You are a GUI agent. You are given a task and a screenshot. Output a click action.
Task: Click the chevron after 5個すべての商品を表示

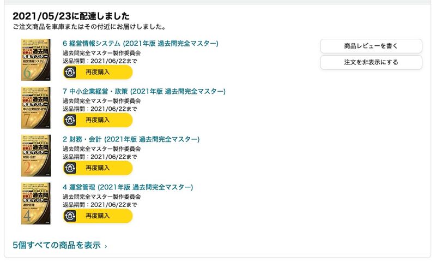pos(106,246)
